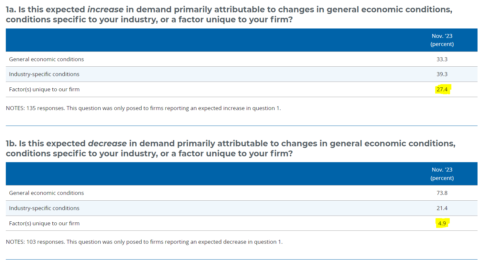Click the note mentioning 135 responses

(143, 108)
